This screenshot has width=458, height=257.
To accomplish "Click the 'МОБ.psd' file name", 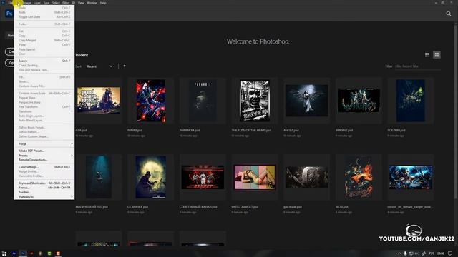I will (342, 207).
